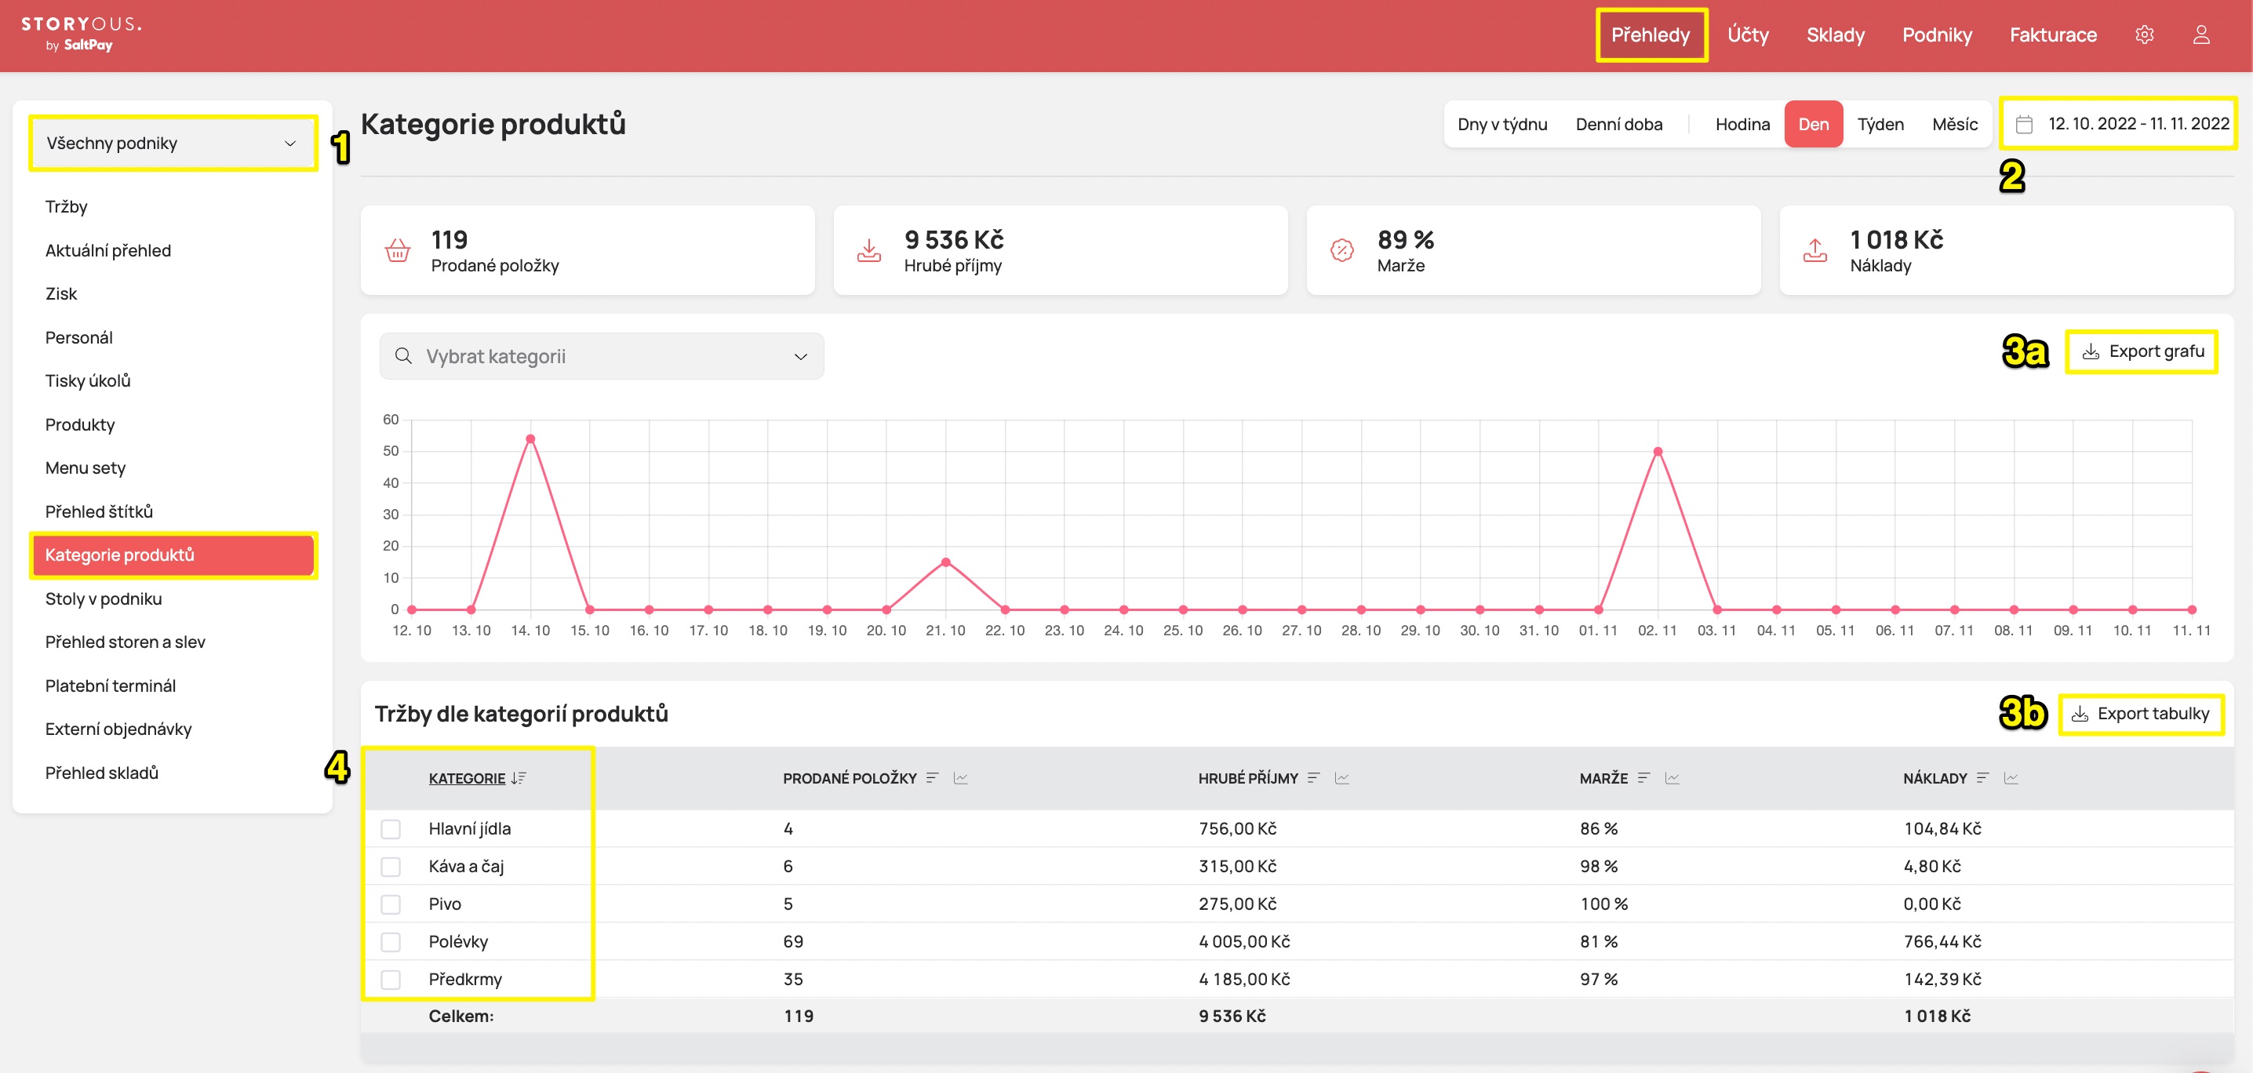
Task: Click the chart point at 14. 10 peak
Action: [530, 439]
